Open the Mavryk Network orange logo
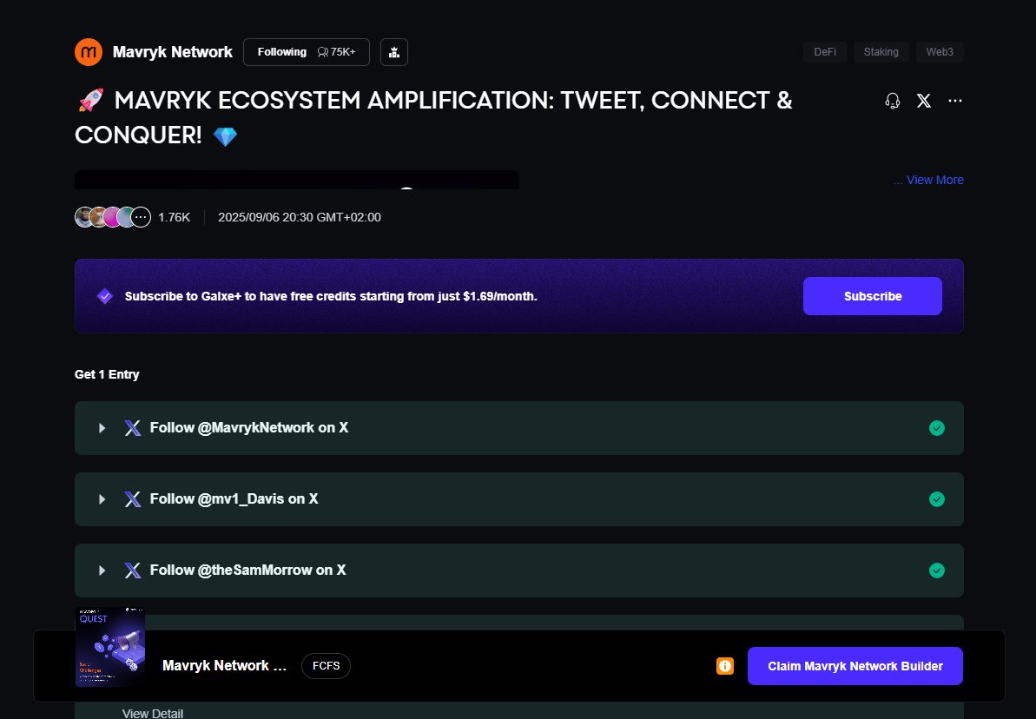 [89, 52]
